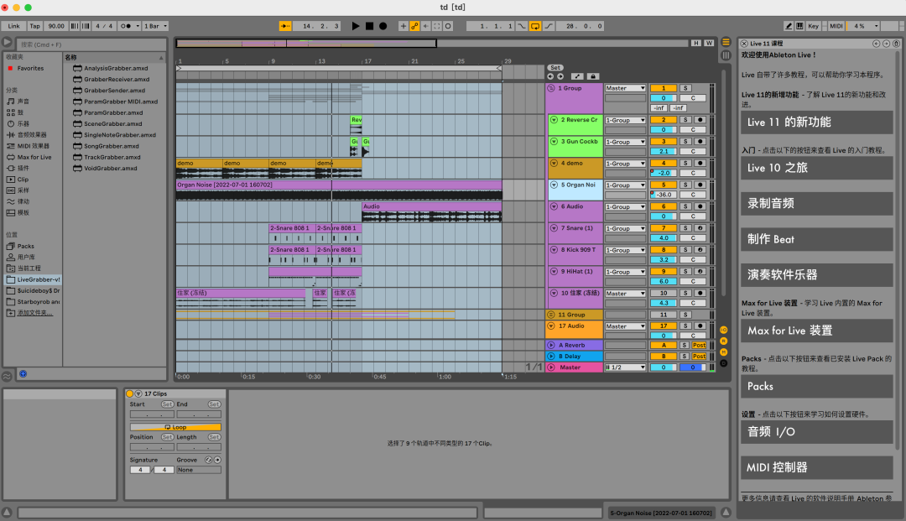Image resolution: width=906 pixels, height=521 pixels.
Task: Click track 3 Gun Cockb volume value
Action: (x=664, y=151)
